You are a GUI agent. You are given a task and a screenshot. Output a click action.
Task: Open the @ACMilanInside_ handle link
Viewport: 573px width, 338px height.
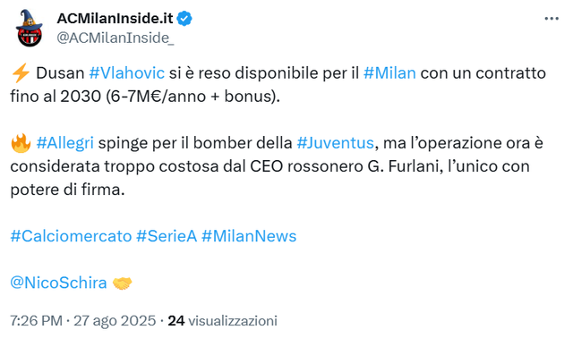115,38
